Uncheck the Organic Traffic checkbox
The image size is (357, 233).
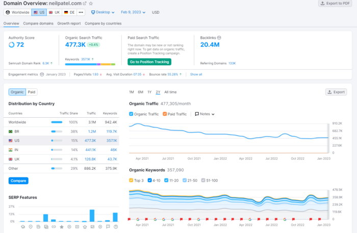[x=131, y=114]
